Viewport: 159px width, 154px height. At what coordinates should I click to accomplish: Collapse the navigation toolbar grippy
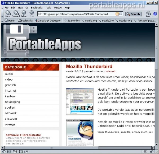(x=2, y=14)
